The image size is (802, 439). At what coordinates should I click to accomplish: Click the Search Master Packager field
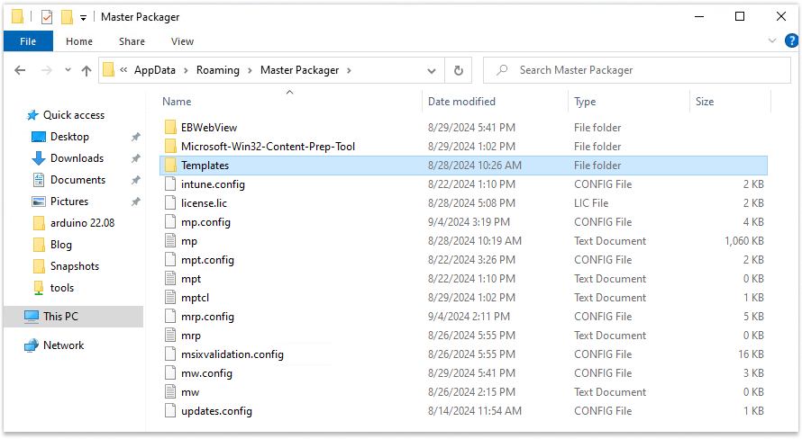pyautogui.click(x=637, y=70)
